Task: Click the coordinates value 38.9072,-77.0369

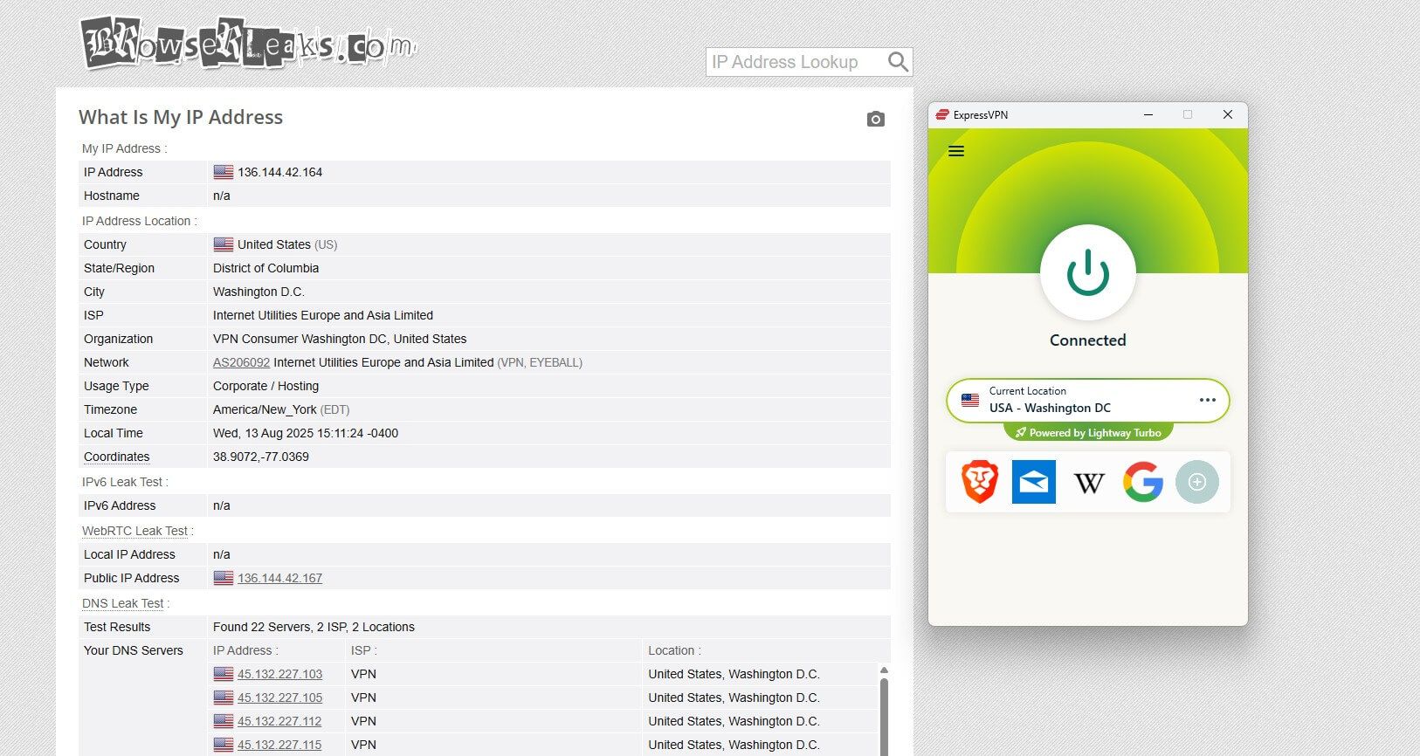Action: point(261,457)
